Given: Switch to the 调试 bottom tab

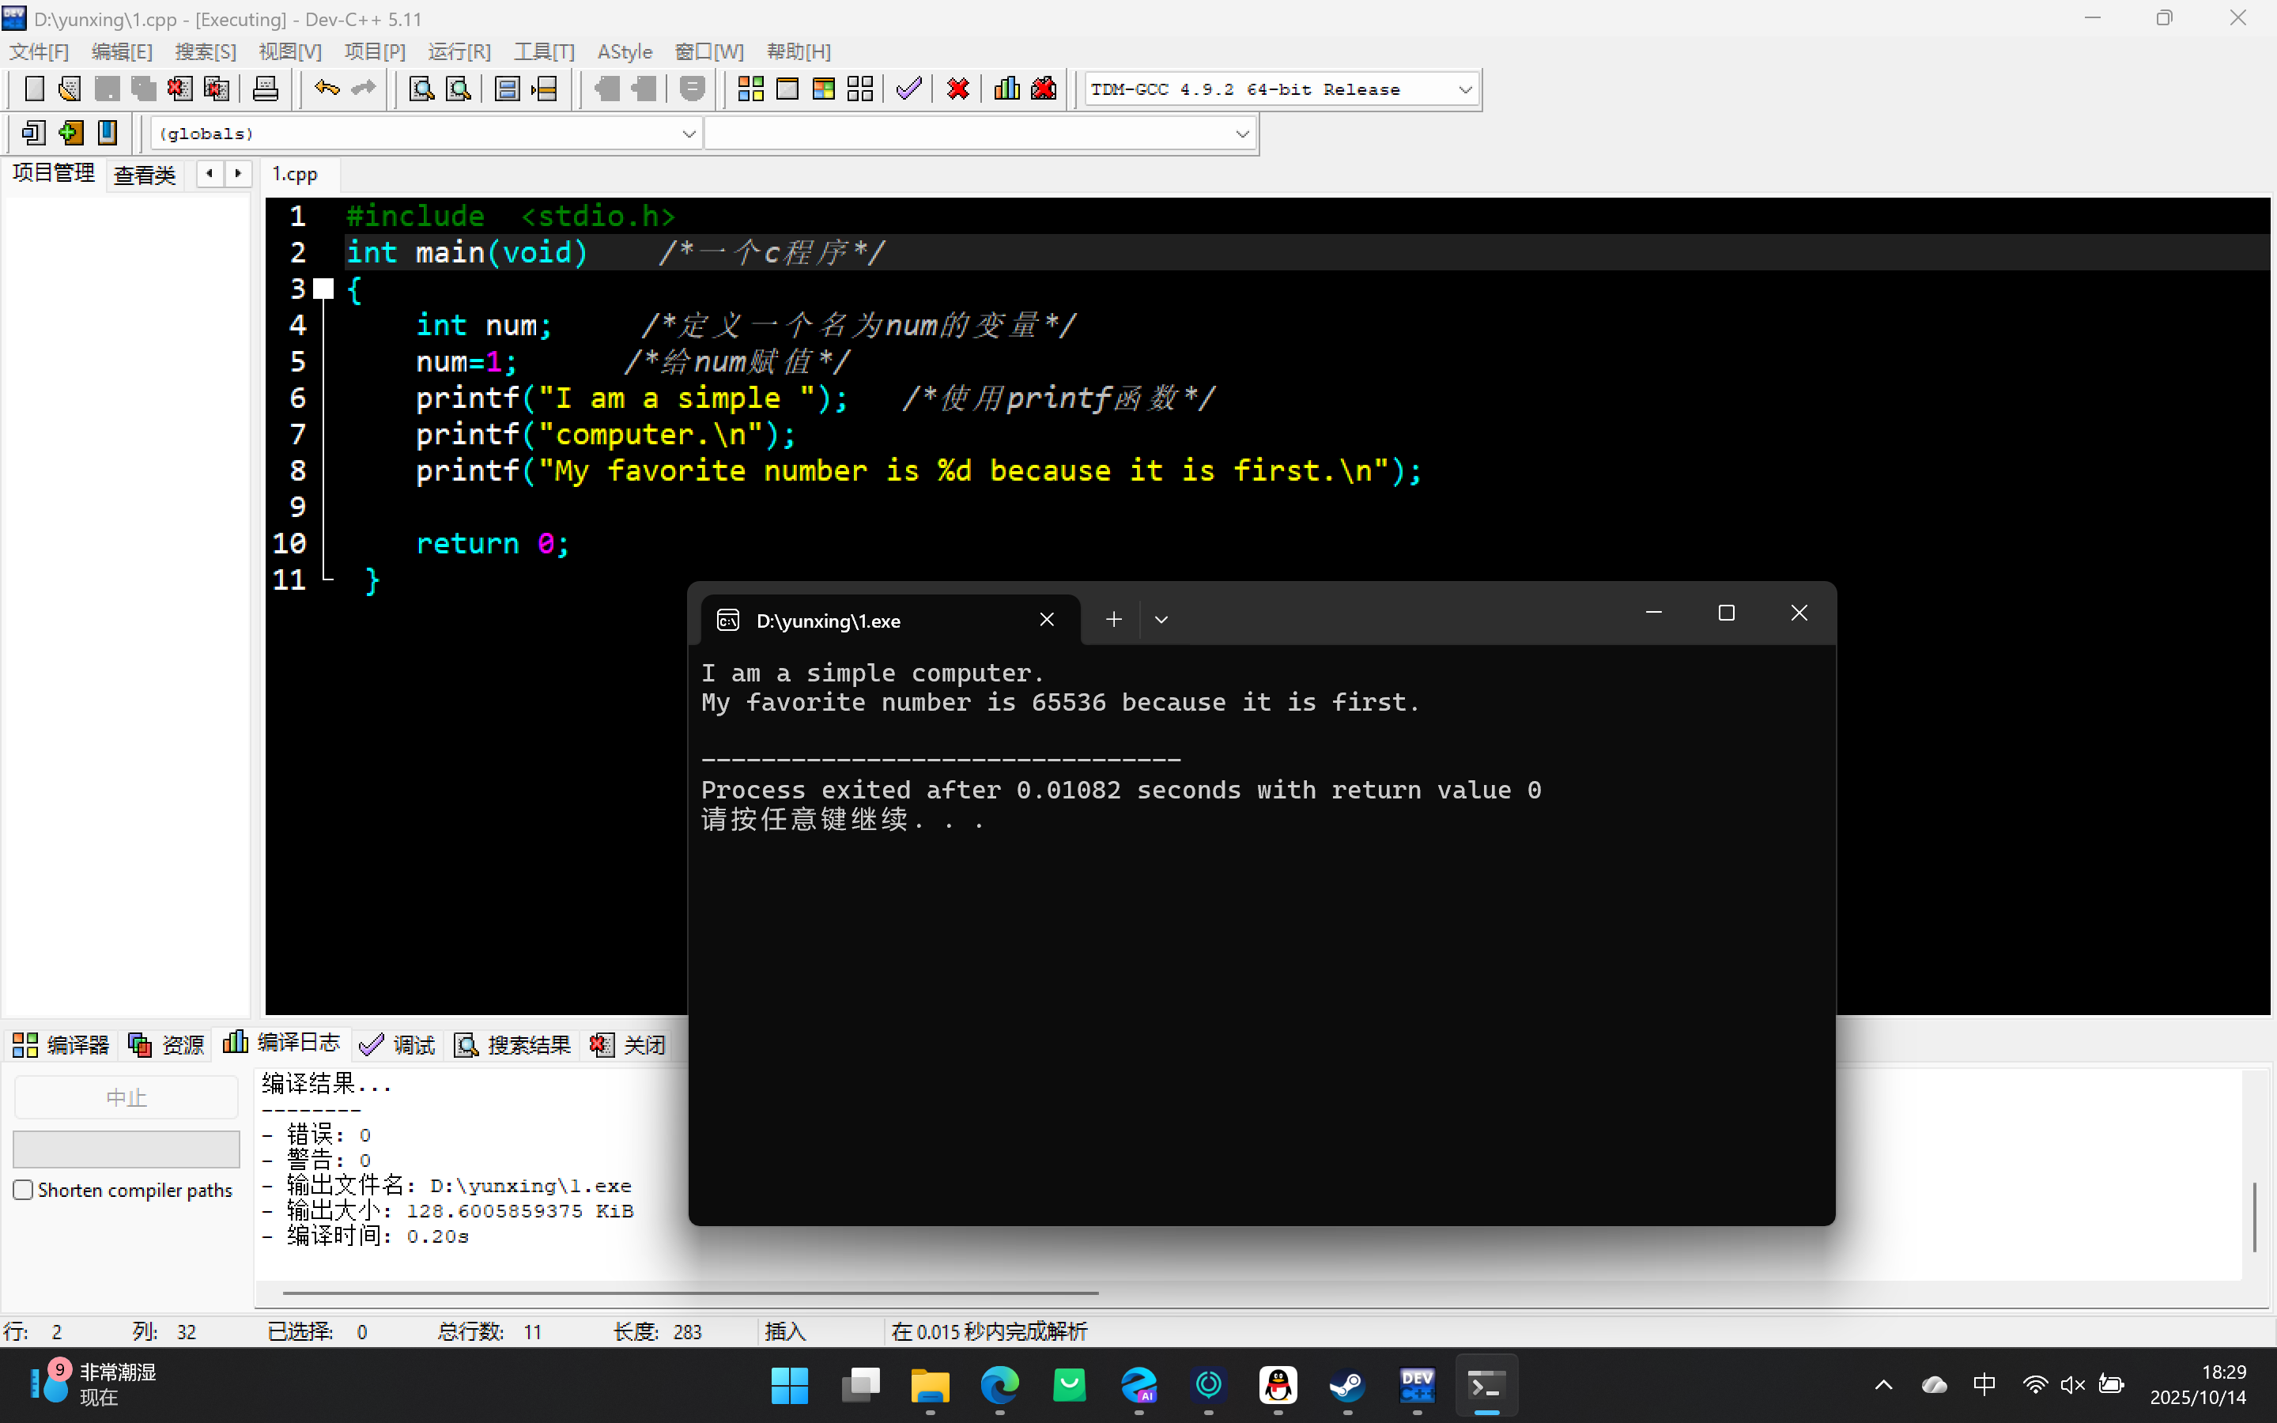Looking at the screenshot, I should coord(398,1044).
